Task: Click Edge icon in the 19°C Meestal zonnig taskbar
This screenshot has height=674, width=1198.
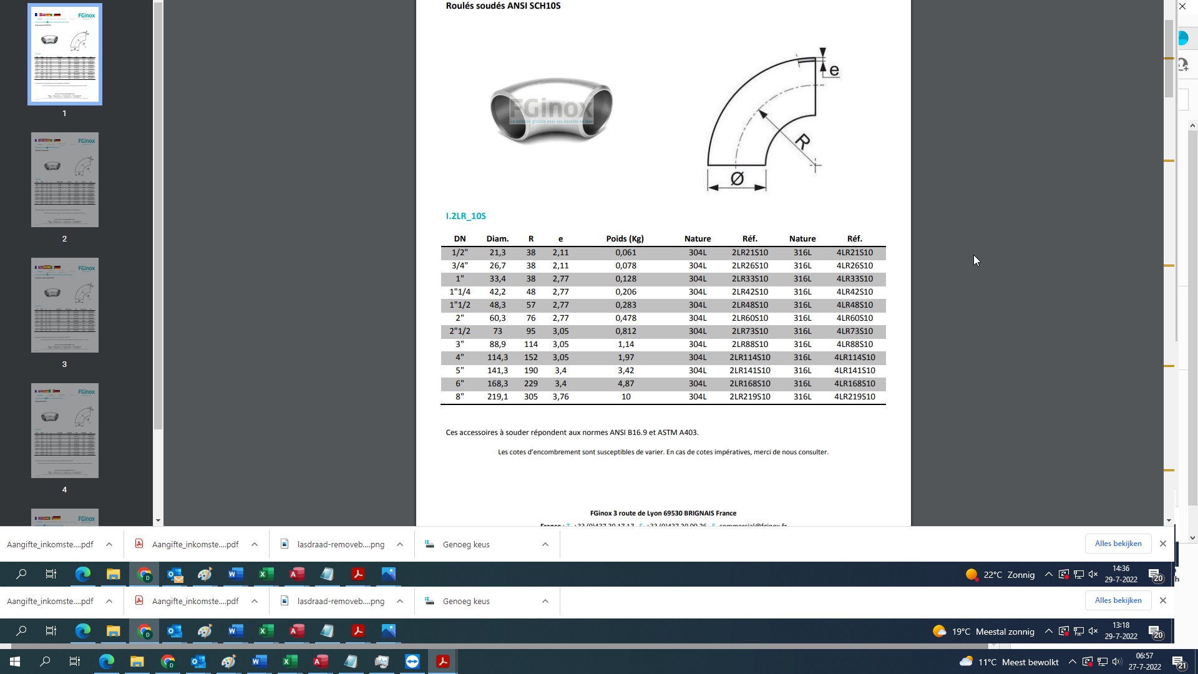Action: [82, 631]
